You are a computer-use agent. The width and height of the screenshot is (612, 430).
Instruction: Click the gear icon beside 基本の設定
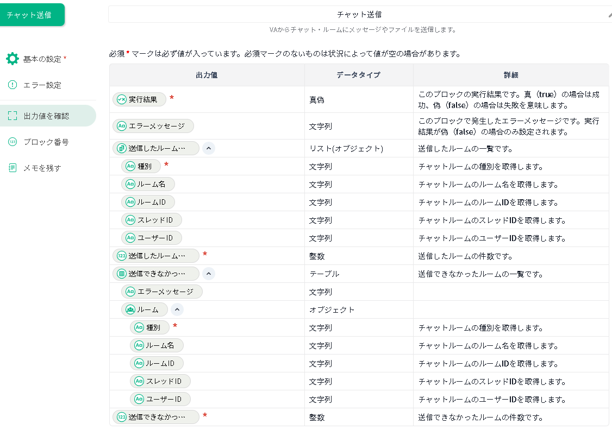[x=13, y=59]
